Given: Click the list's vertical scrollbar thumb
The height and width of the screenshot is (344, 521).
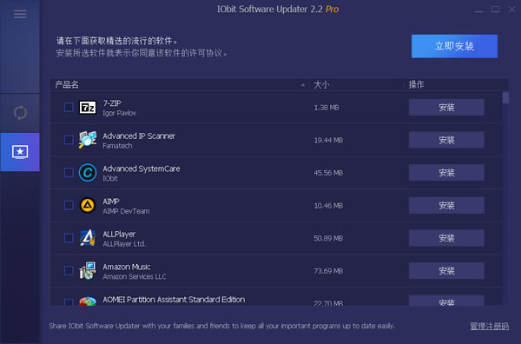Looking at the screenshot, I should pyautogui.click(x=505, y=97).
